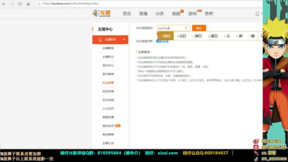Click the Weibo icon in the stream overlay
This screenshot has height=162, width=288.
pyautogui.click(x=256, y=141)
